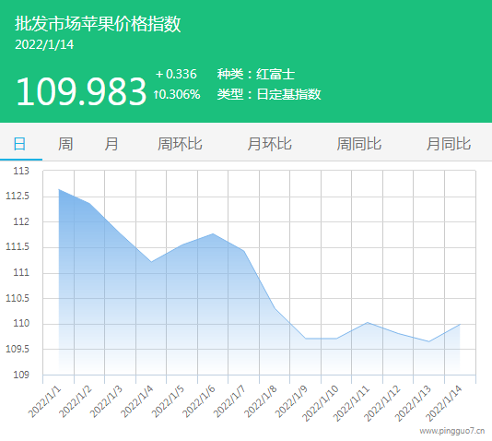Click the 2022/1/10 x-axis date label
This screenshot has width=492, height=441.
(321, 403)
